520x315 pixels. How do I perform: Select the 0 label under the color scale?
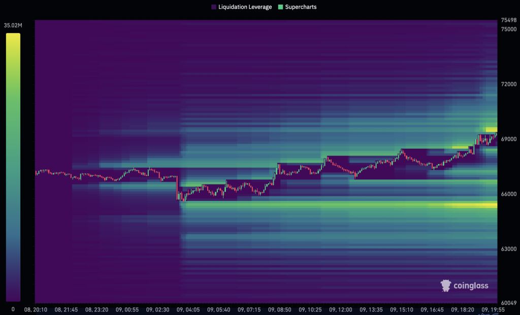click(13, 309)
